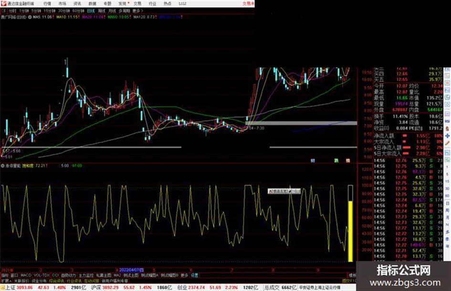451x291 pixels.
Task: Switch to 30-minute period in right sidebar
Action: (447, 188)
